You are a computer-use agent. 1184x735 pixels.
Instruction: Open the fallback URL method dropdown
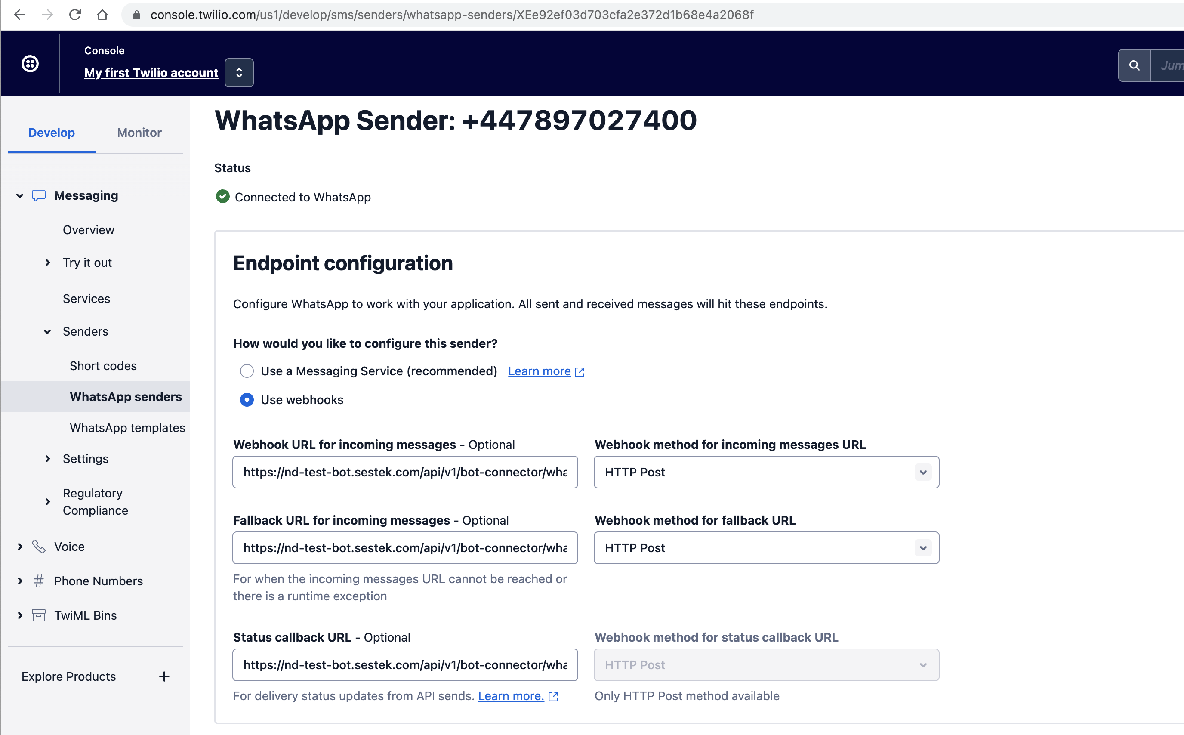[766, 548]
